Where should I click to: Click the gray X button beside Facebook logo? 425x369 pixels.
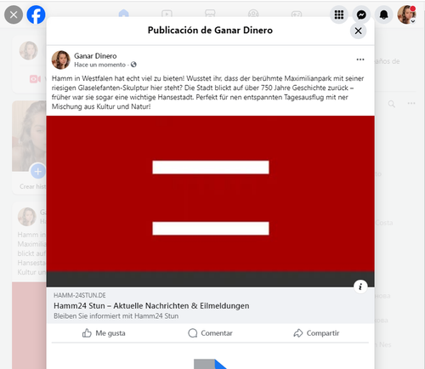[x=14, y=14]
